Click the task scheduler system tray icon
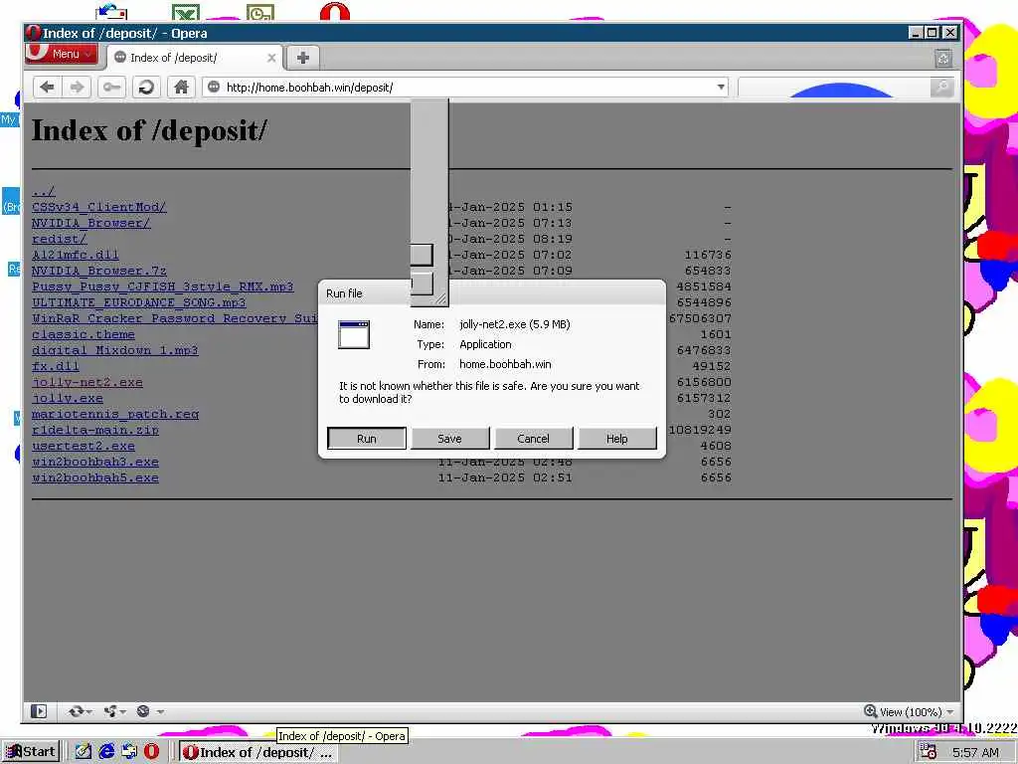The image size is (1018, 764). click(929, 752)
